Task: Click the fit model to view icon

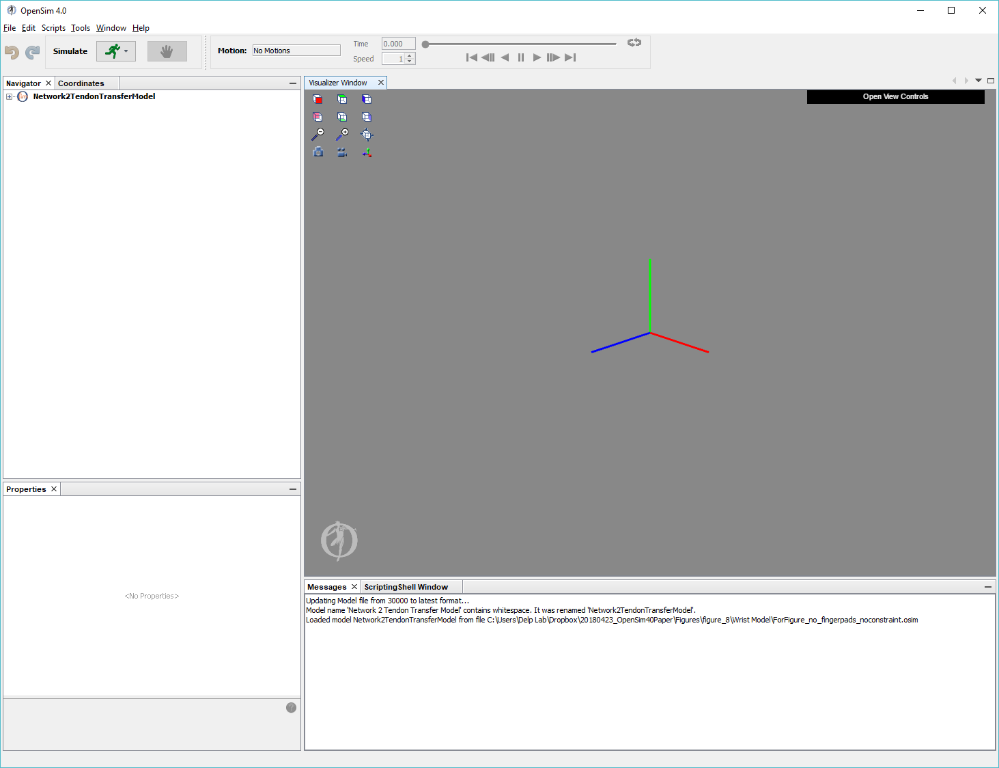Action: (367, 135)
